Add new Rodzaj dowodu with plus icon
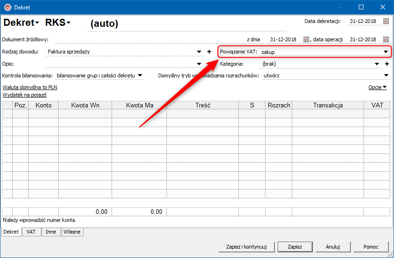The height and width of the screenshot is (258, 394). coord(209,52)
